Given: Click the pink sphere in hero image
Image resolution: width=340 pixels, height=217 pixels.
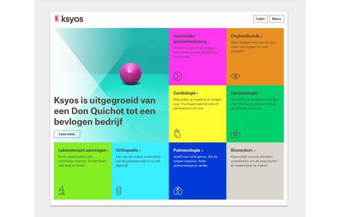Looking at the screenshot, I should (x=130, y=74).
